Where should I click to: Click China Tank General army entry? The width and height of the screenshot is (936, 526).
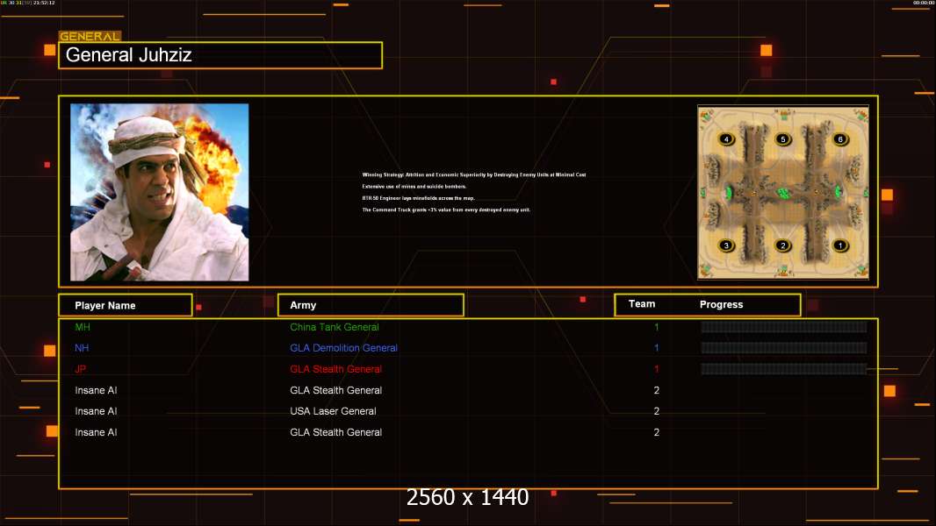pyautogui.click(x=335, y=327)
